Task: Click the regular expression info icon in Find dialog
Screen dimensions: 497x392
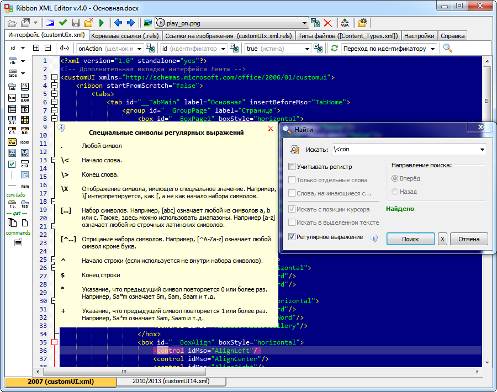Action: (374, 238)
